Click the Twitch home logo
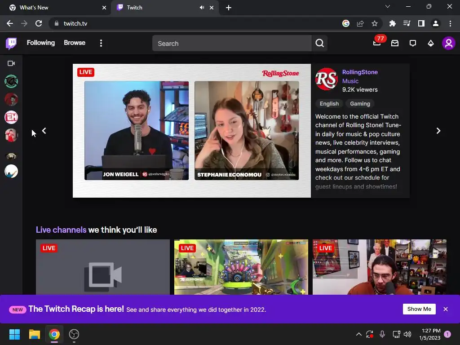This screenshot has height=345, width=460. click(x=11, y=44)
